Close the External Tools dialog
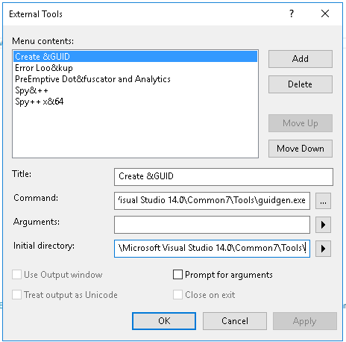The width and height of the screenshot is (346, 342). coord(325,13)
